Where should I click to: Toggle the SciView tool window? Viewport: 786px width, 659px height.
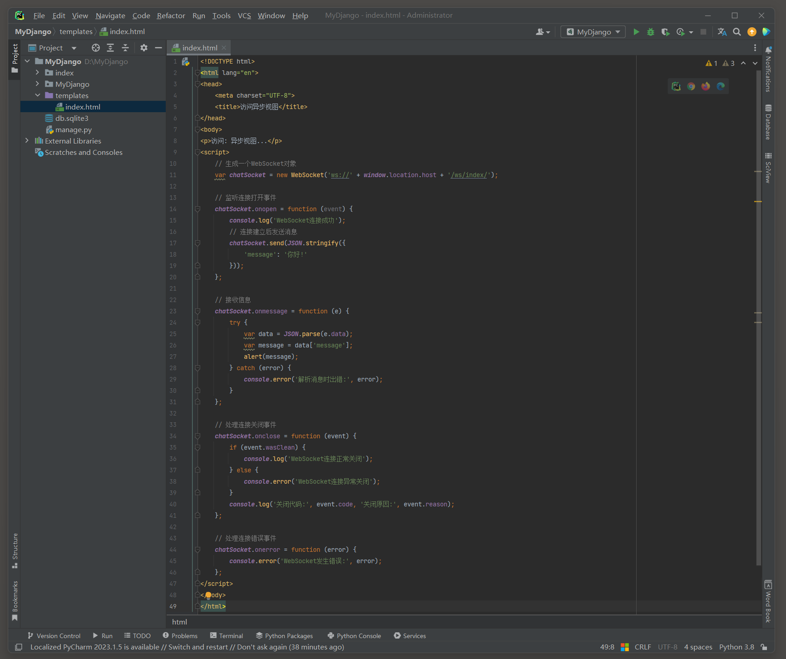(x=768, y=168)
